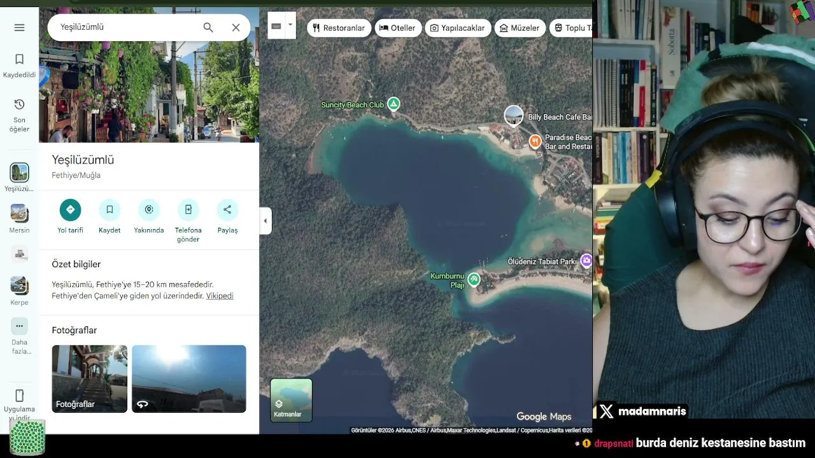The image size is (815, 458).
Task: Click the Suncity Beach Club map marker
Action: [x=393, y=104]
